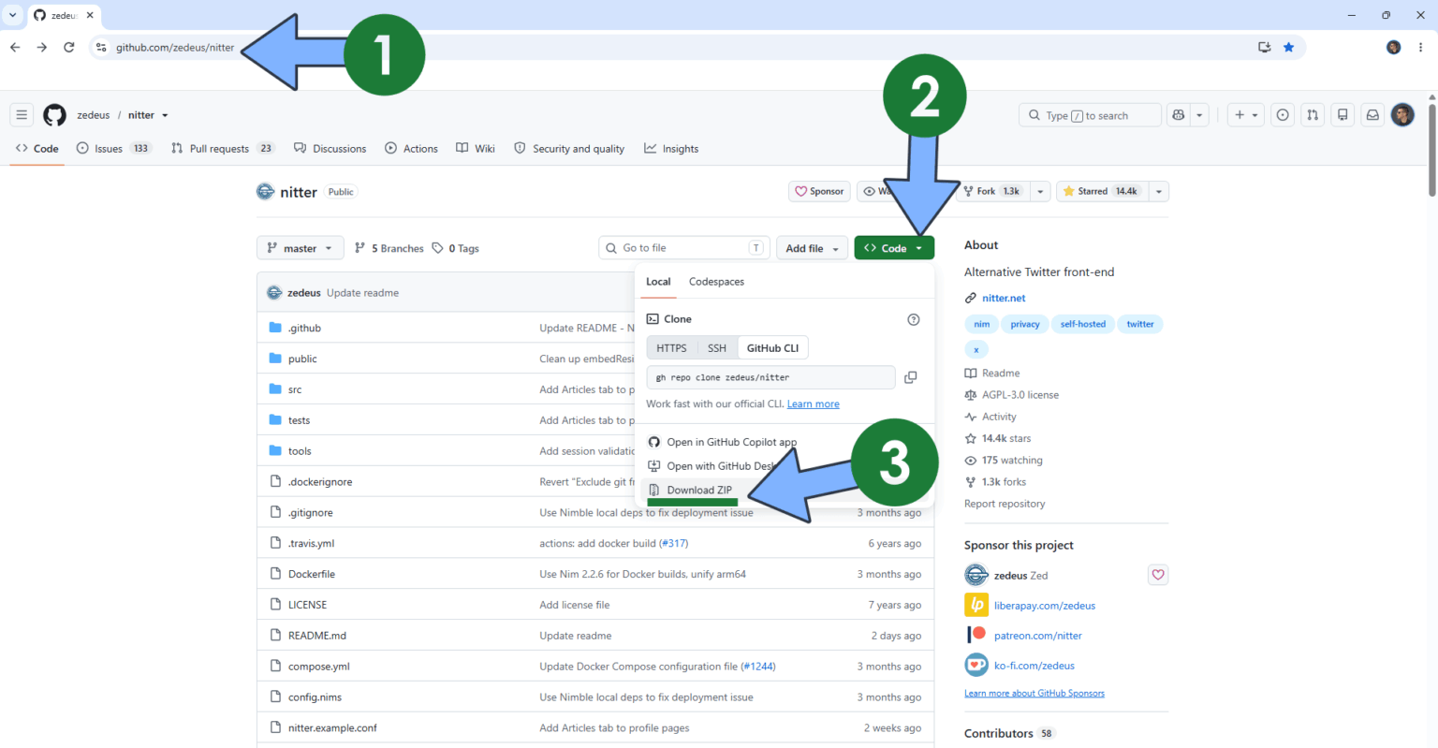Open the Pull requests tab
The height and width of the screenshot is (748, 1438).
tap(223, 149)
